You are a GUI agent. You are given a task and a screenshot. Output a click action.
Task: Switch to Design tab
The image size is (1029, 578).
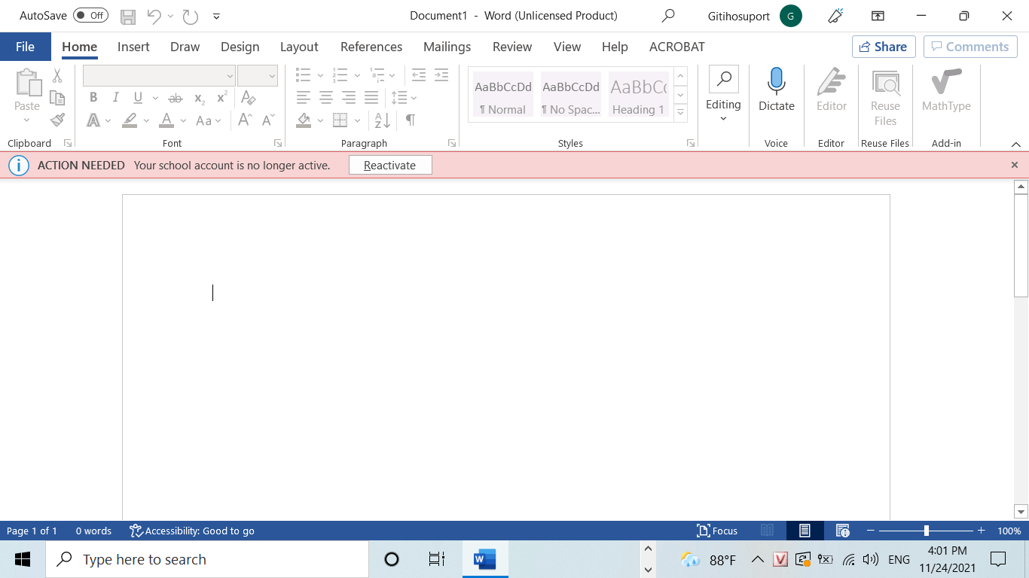240,47
